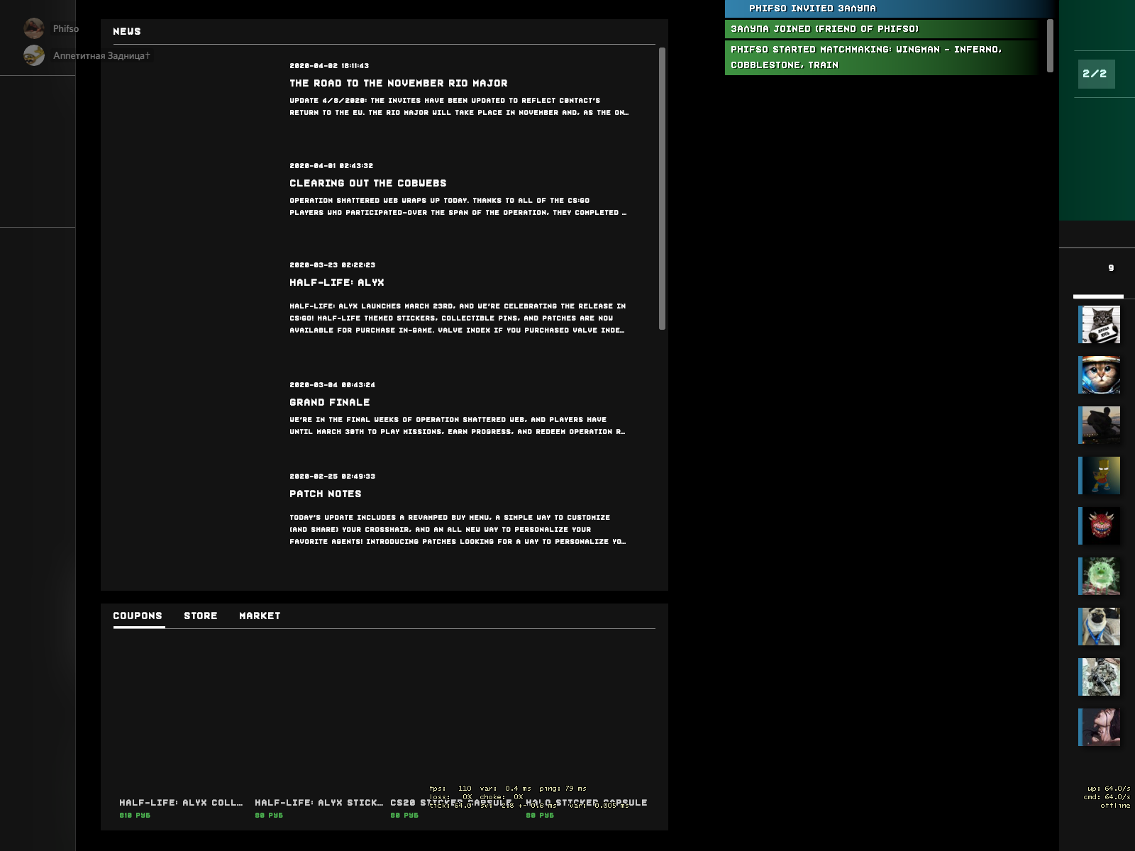Viewport: 1135px width, 851px height.
Task: Click the 2020-04-02 18:11:43 timestamp
Action: 329,65
